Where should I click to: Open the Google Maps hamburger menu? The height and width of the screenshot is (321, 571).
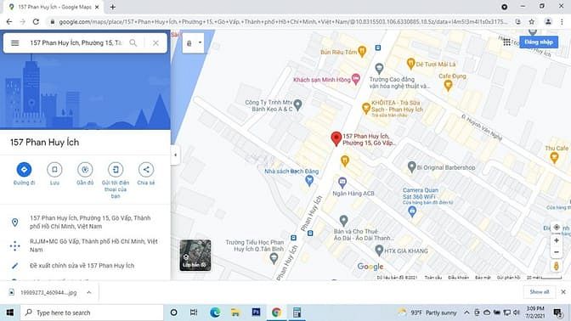pos(15,43)
